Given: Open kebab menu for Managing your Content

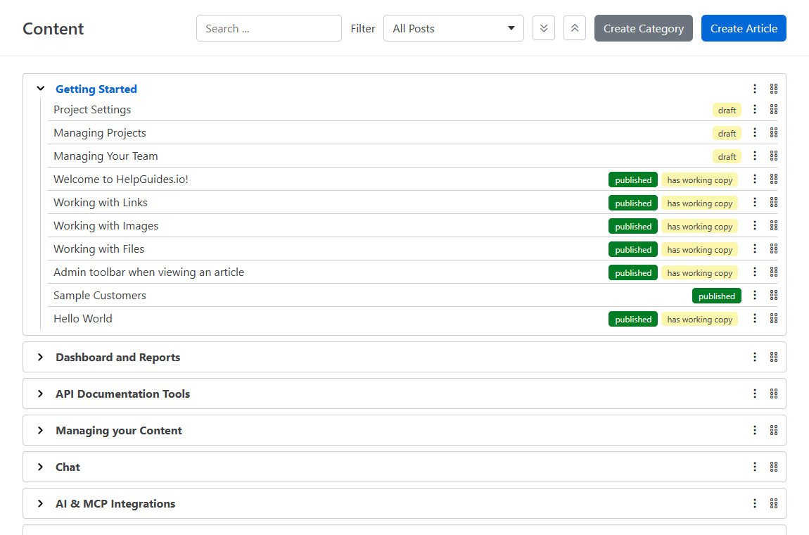Looking at the screenshot, I should pos(755,430).
